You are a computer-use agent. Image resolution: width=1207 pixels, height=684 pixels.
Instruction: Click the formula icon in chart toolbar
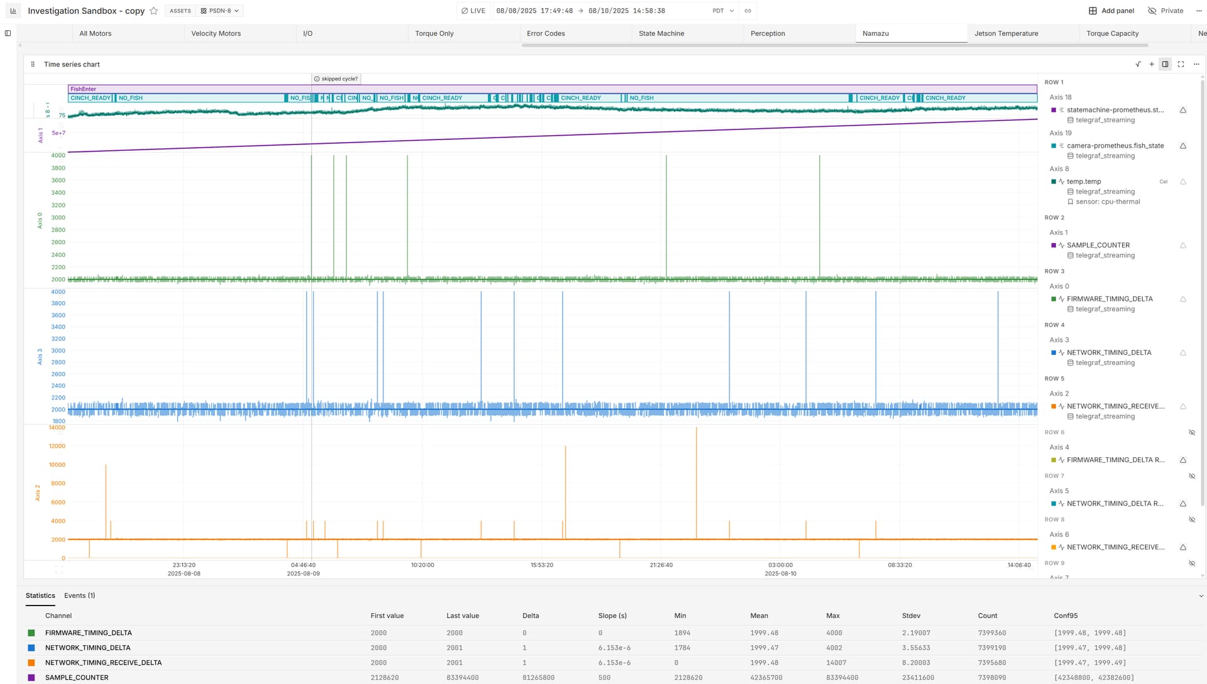(1138, 64)
